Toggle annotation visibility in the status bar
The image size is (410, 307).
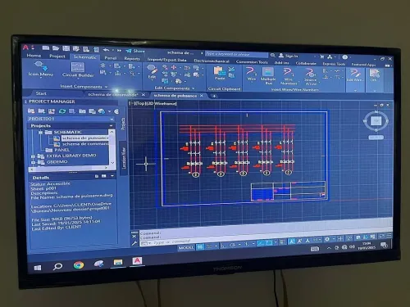coord(291,242)
